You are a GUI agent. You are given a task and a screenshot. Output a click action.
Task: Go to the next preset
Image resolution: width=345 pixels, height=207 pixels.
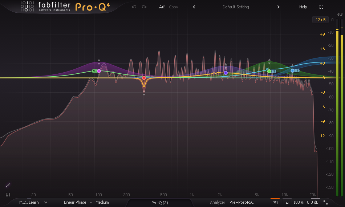tap(279, 7)
